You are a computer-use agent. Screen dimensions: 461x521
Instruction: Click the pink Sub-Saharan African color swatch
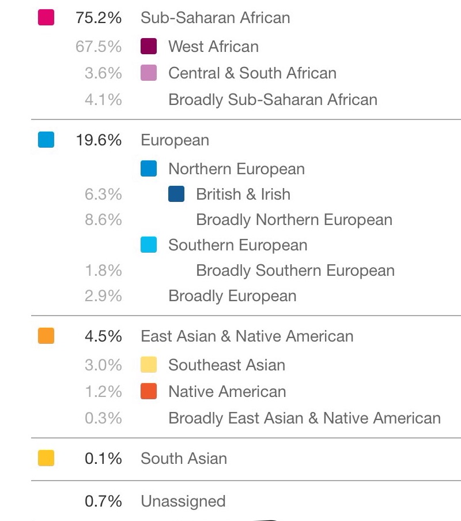point(46,18)
